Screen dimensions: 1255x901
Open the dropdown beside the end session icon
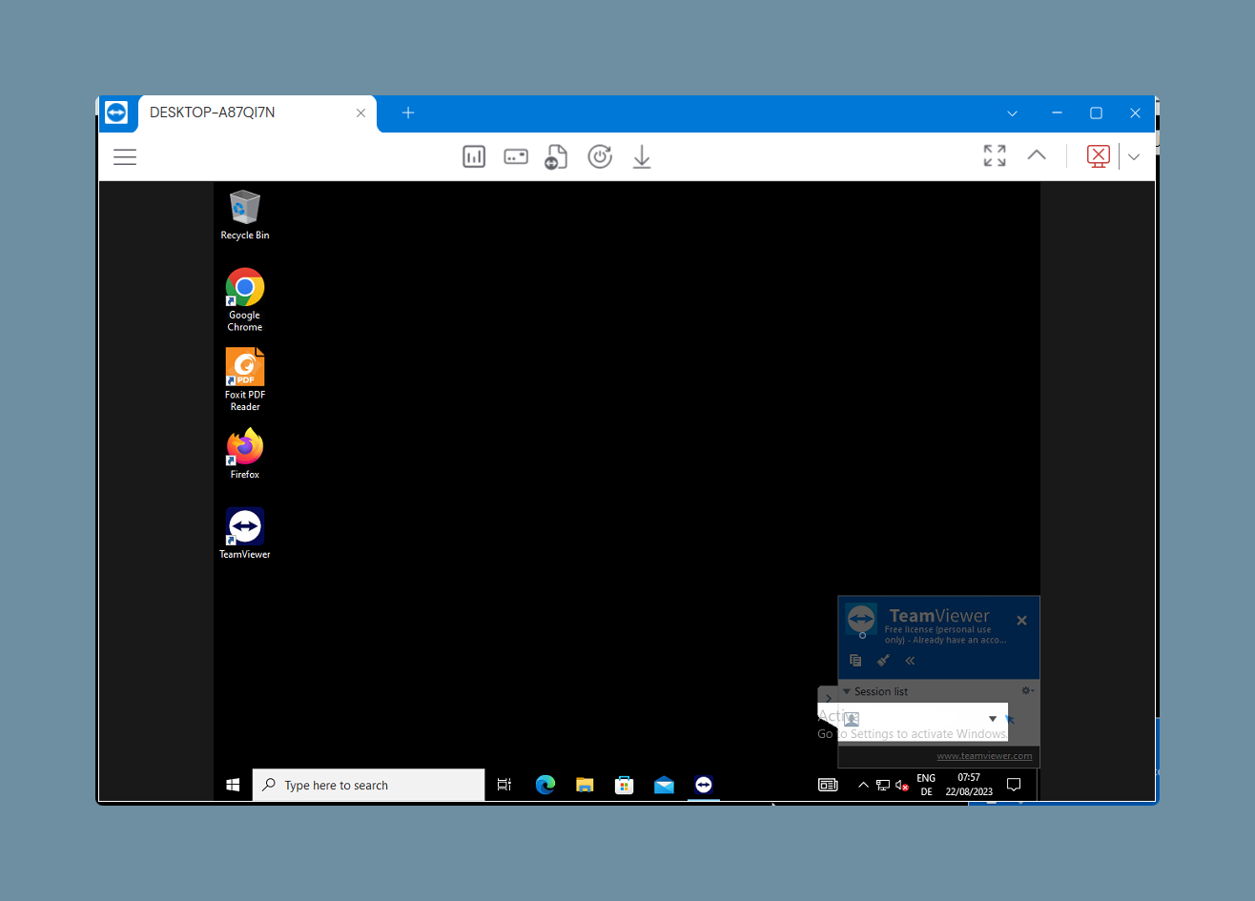tap(1134, 157)
